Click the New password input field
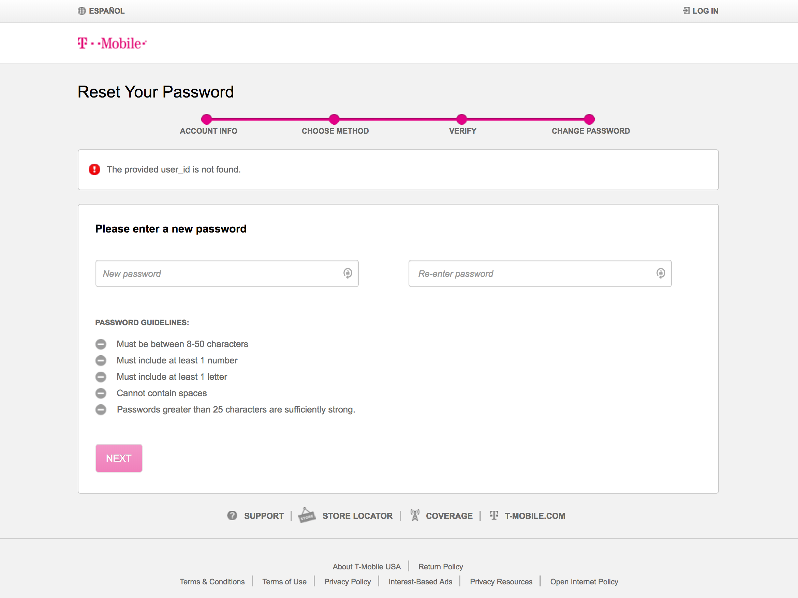This screenshot has width=798, height=598. [x=227, y=273]
